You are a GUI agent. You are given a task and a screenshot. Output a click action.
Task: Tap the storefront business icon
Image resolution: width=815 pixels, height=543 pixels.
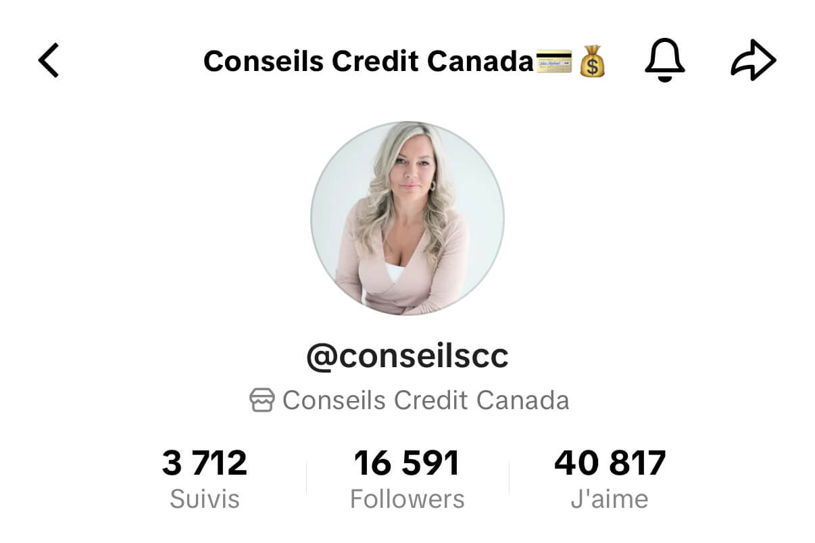click(x=262, y=400)
